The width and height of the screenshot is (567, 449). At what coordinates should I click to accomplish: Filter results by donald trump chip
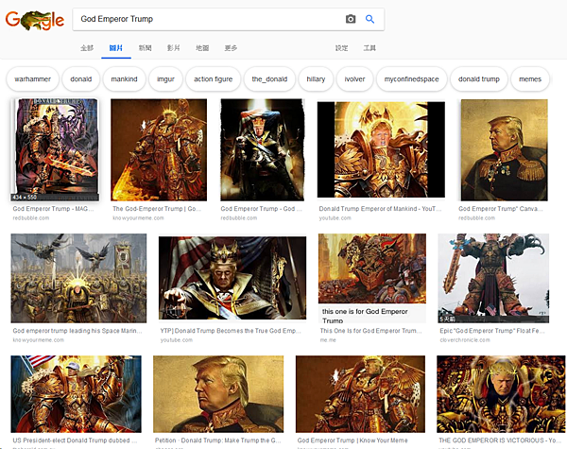[479, 78]
